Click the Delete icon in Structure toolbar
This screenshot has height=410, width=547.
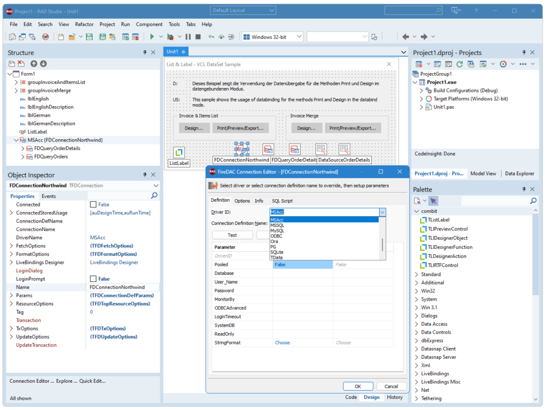click(x=21, y=64)
